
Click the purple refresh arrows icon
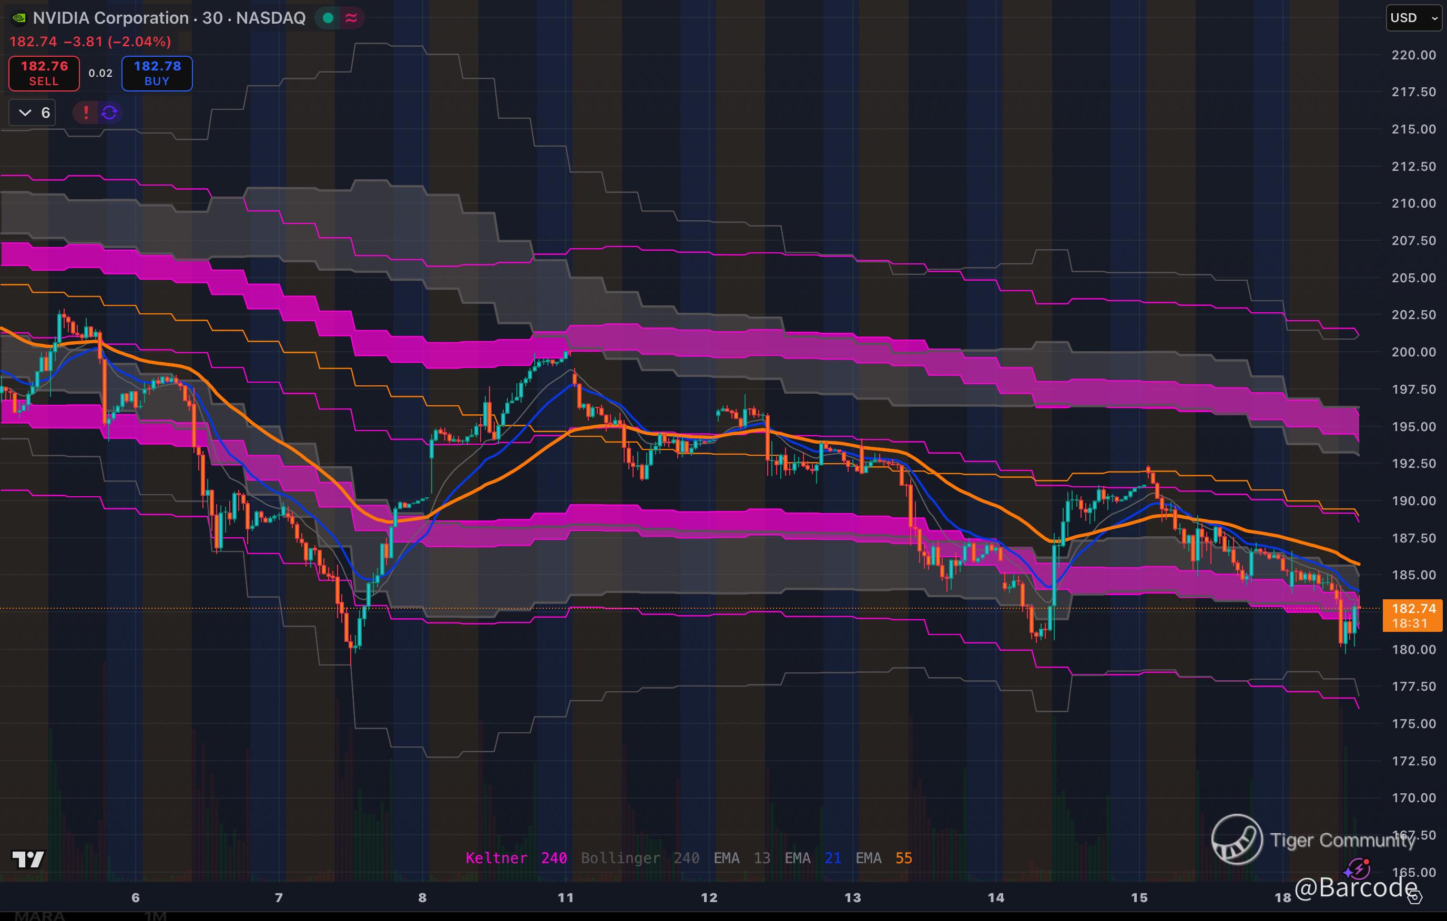[109, 112]
